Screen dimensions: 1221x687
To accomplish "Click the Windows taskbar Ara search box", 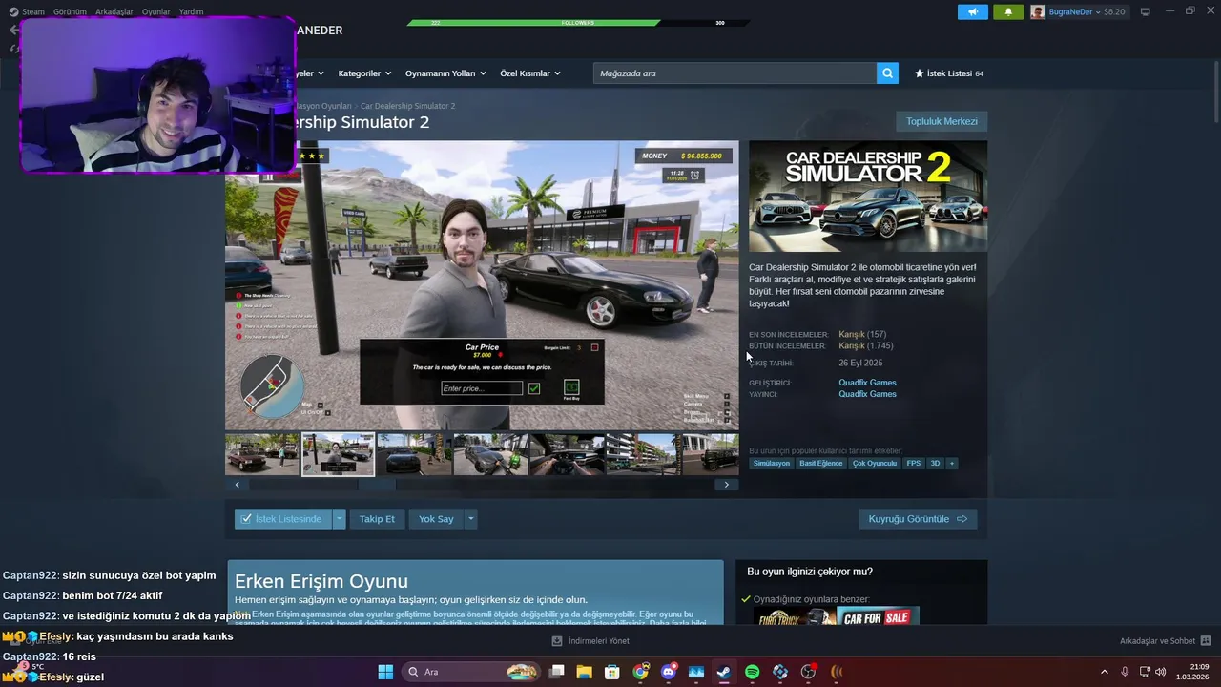I will [x=471, y=672].
